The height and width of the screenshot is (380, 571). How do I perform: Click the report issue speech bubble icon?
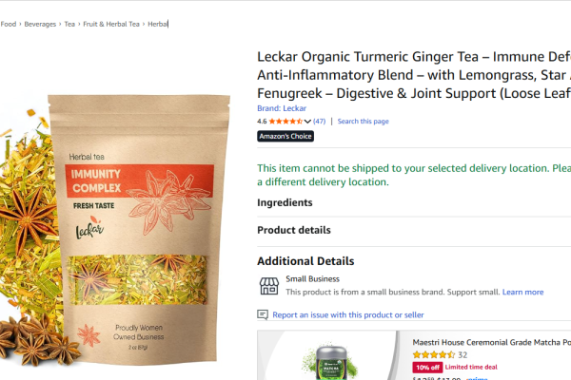click(x=263, y=314)
